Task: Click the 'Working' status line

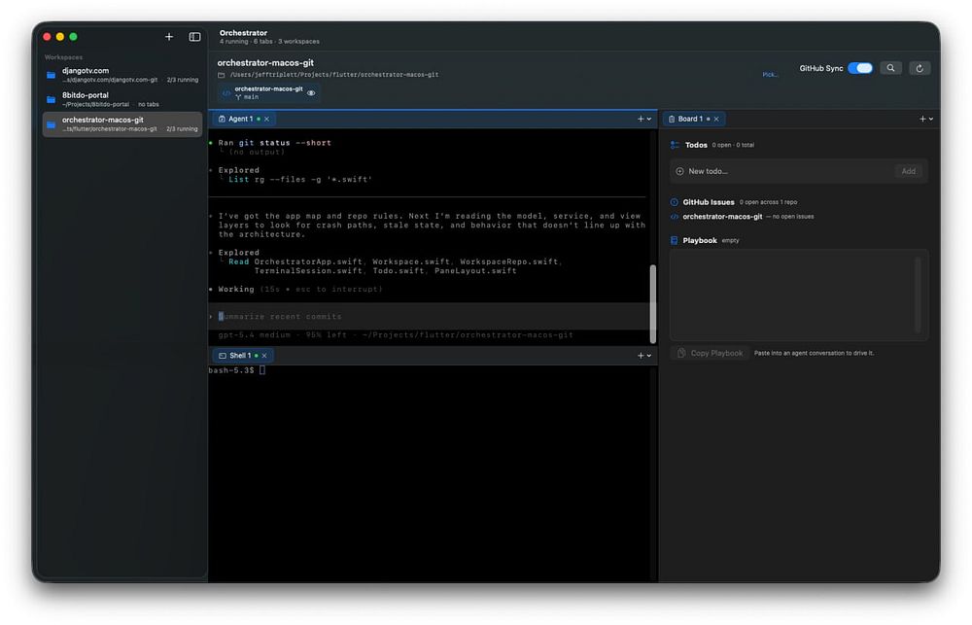Action: (x=300, y=290)
